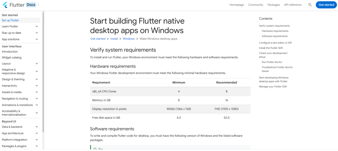Jump to Manage your Flutter SDK

click(273, 87)
